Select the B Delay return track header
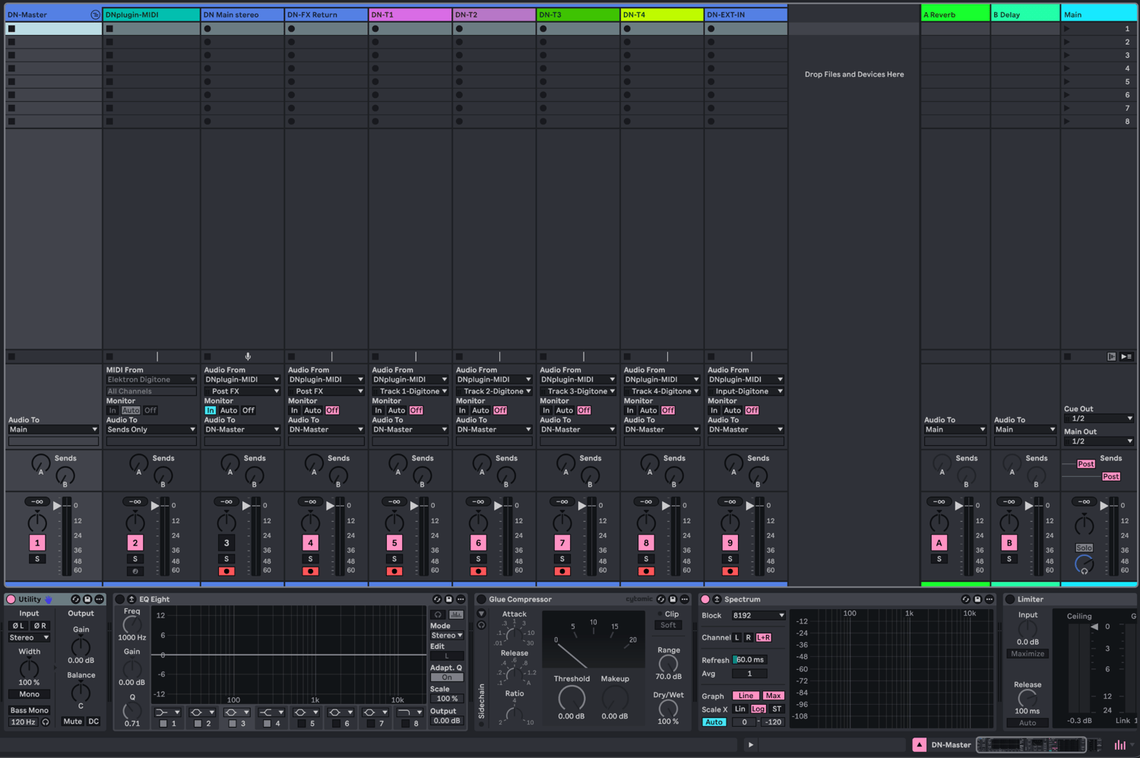This screenshot has height=758, width=1140. [x=1025, y=14]
